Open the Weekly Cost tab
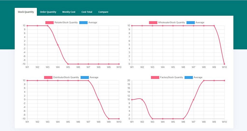The height and width of the screenshot is (131, 247). tap(69, 12)
